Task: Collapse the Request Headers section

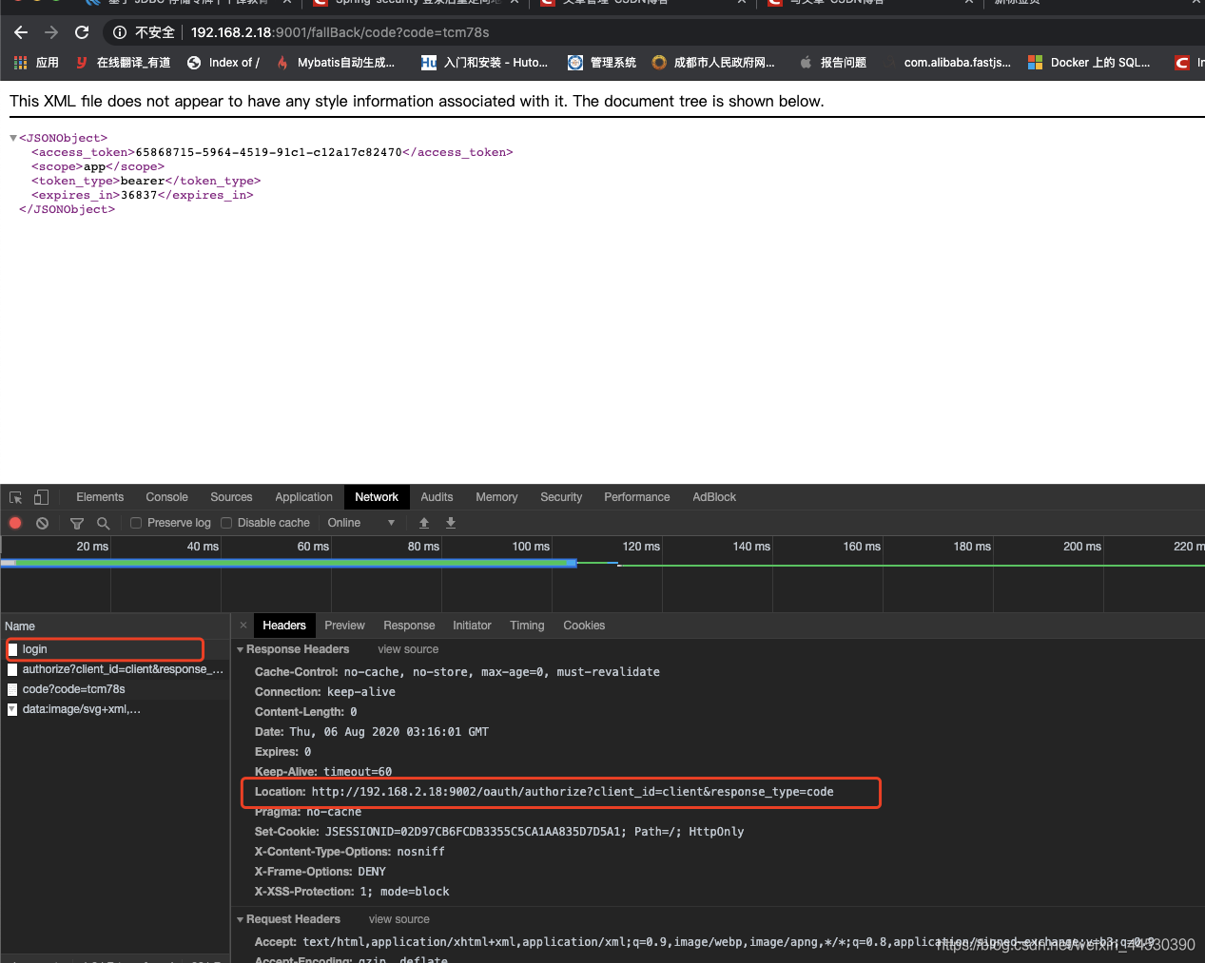Action: [x=240, y=919]
